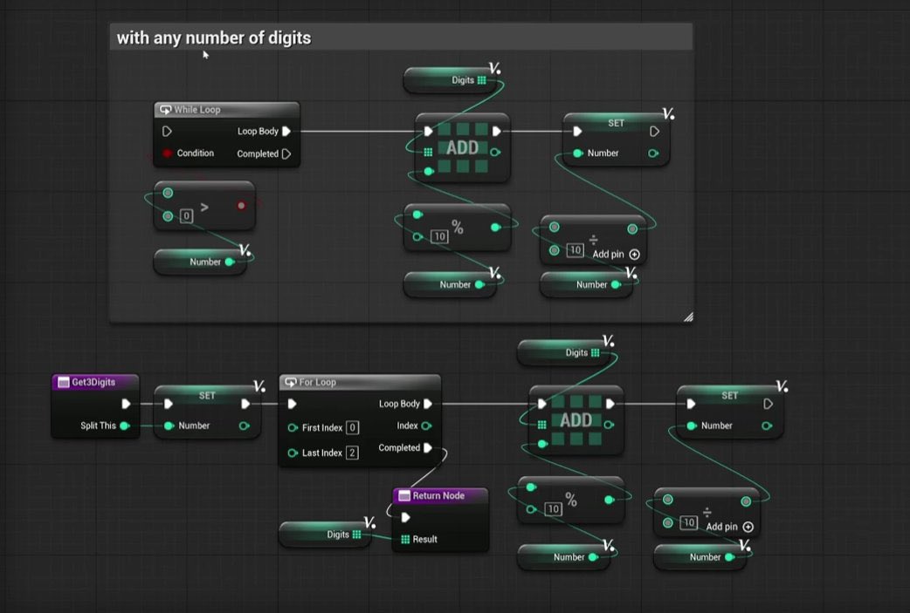This screenshot has width=910, height=613.
Task: Click the top input pin of the > node
Action: tap(168, 193)
